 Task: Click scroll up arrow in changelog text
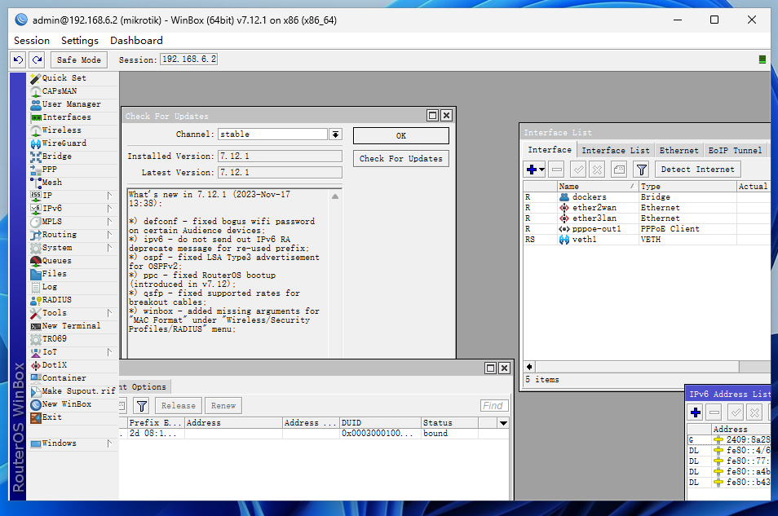[x=335, y=196]
